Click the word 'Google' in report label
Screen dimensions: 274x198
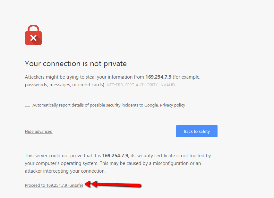click(x=152, y=105)
